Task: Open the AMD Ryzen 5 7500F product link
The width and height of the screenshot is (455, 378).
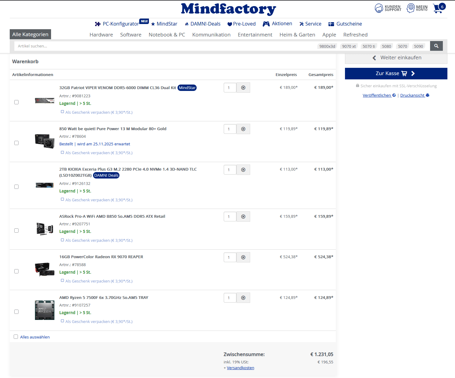Action: [x=104, y=297]
